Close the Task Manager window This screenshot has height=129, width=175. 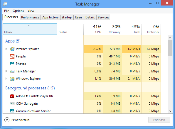167,3
